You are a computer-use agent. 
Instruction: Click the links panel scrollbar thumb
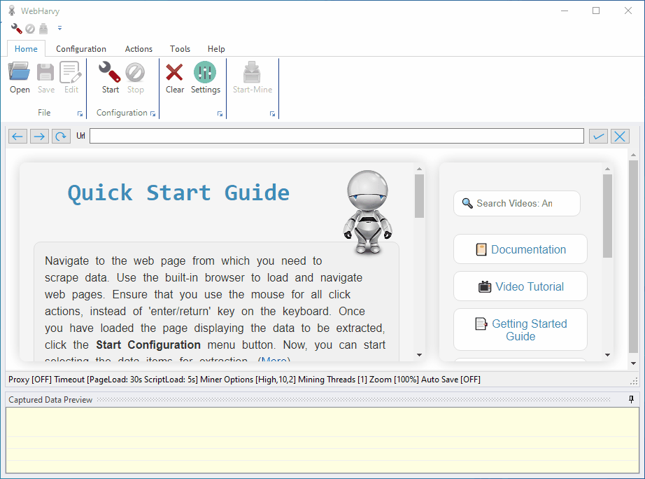pyautogui.click(x=607, y=216)
